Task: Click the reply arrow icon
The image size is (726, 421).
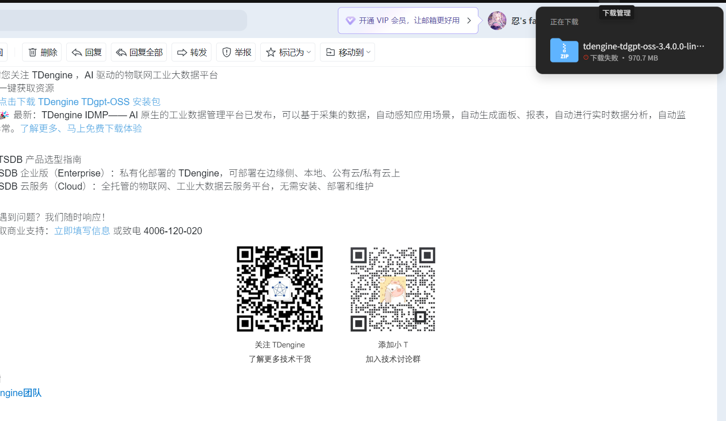Action: (x=77, y=53)
